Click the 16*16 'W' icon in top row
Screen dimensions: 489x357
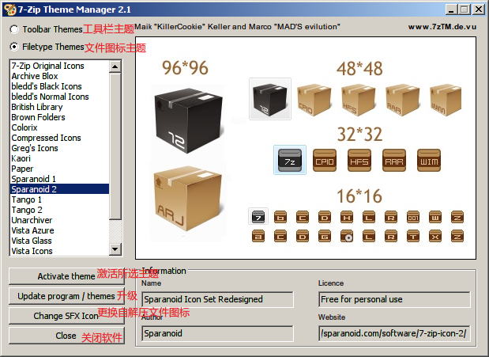click(x=435, y=217)
